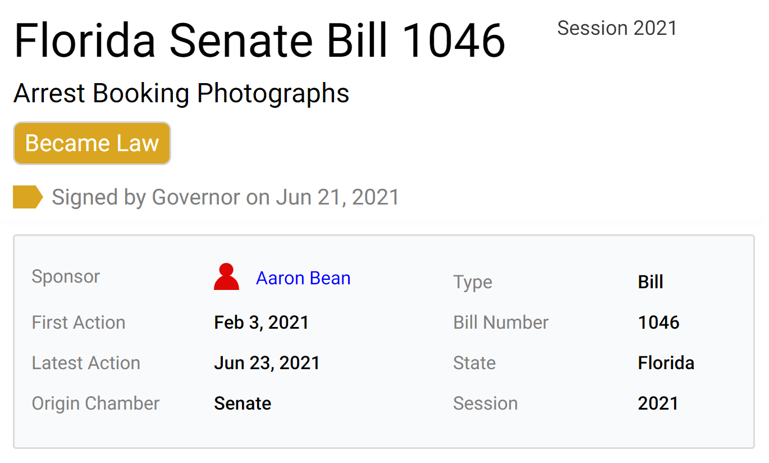Viewport: 769px width, 463px height.
Task: Click the Became Law status badge
Action: point(92,143)
